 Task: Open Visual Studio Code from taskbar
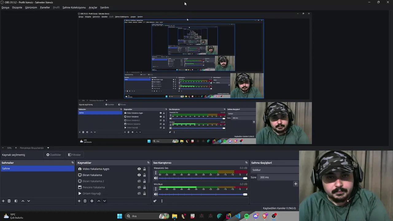point(238,216)
